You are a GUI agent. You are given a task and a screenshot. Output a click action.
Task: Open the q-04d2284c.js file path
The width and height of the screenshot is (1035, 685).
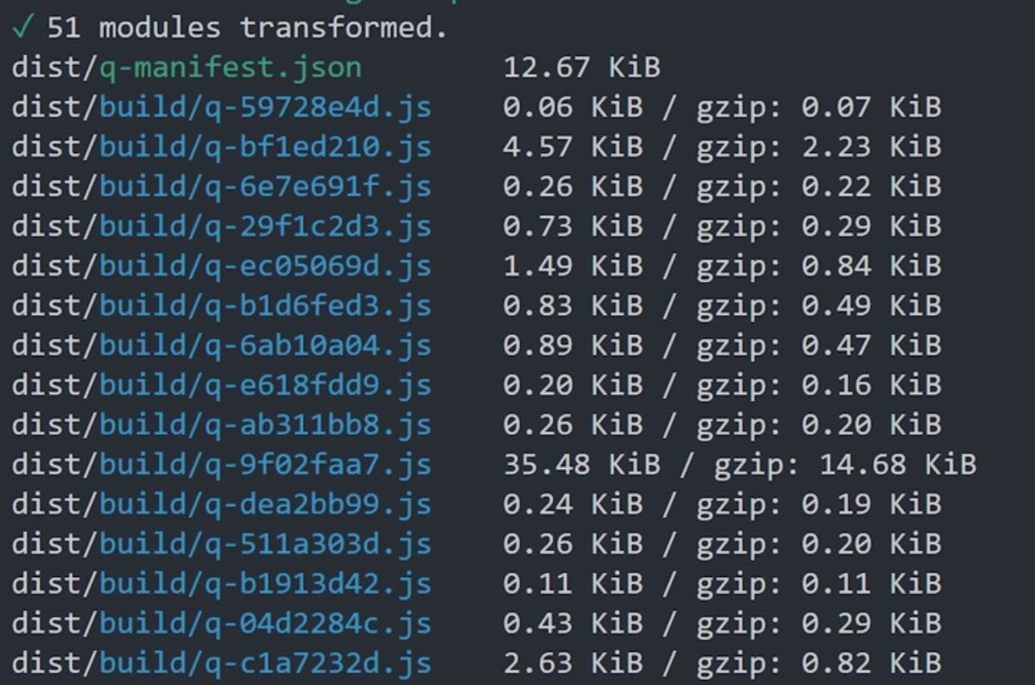point(221,623)
